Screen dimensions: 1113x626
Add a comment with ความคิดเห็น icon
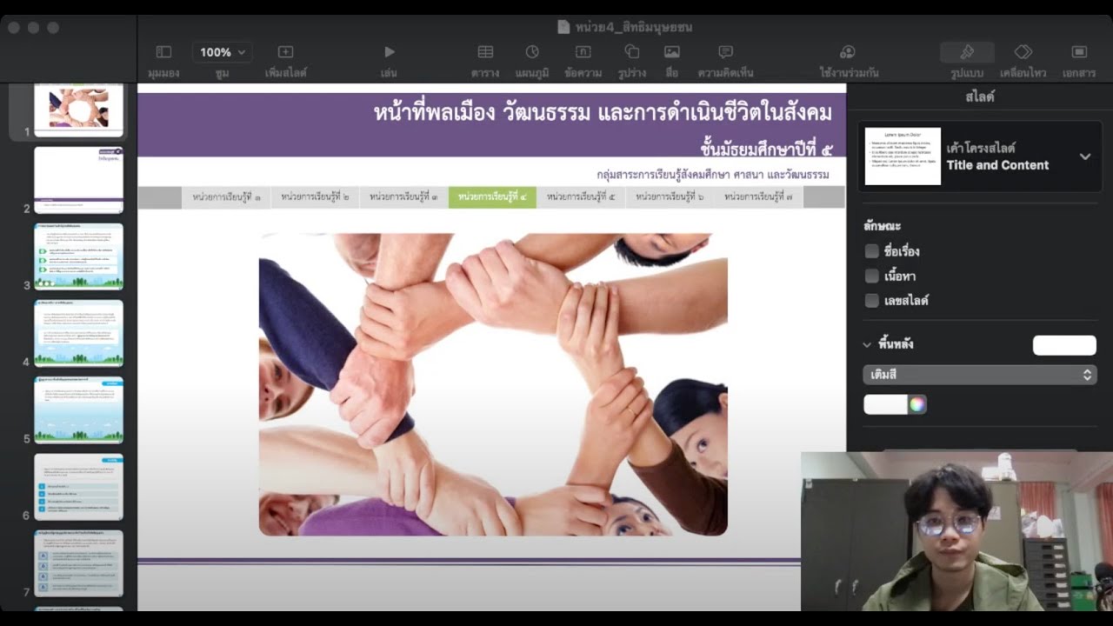(726, 52)
